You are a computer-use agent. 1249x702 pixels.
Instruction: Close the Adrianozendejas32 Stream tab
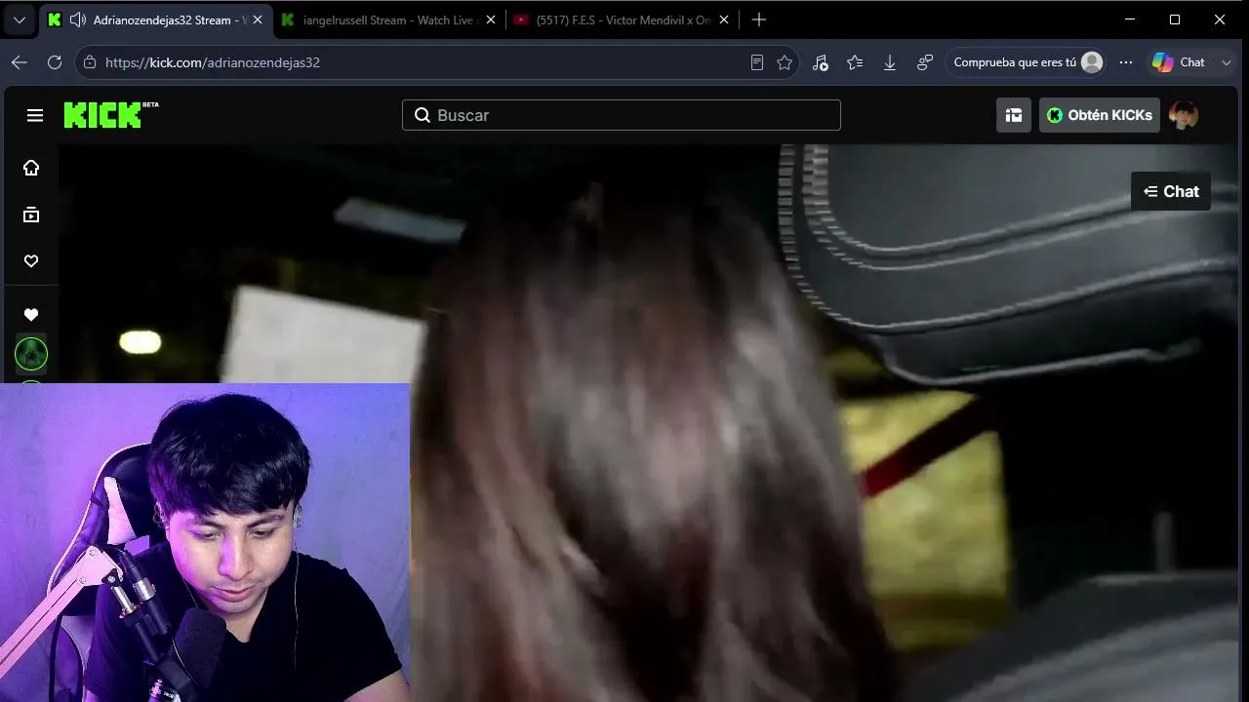(x=258, y=19)
